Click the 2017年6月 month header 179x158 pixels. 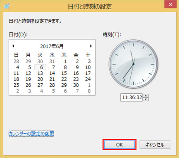click(52, 46)
